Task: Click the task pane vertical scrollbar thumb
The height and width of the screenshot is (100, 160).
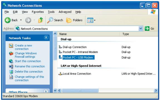Action: click(x=55, y=48)
